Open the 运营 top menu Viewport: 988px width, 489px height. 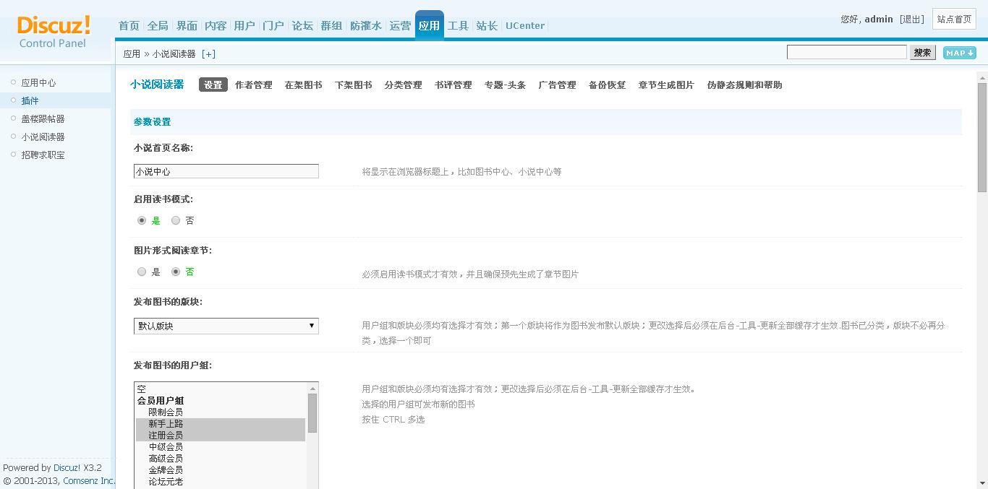tap(400, 25)
